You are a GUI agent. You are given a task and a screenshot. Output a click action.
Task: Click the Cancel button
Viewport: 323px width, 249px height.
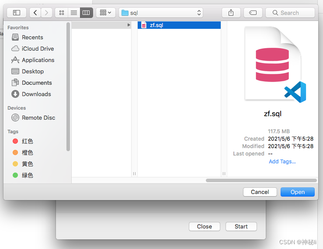coord(260,192)
